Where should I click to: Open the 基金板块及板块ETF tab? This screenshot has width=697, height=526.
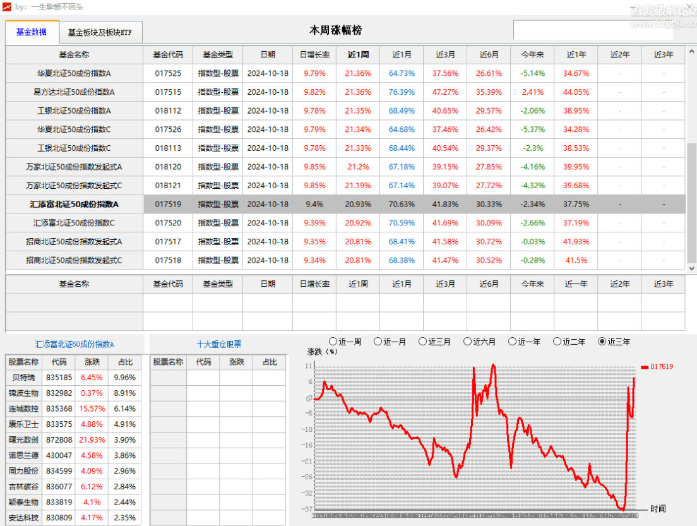click(x=100, y=33)
